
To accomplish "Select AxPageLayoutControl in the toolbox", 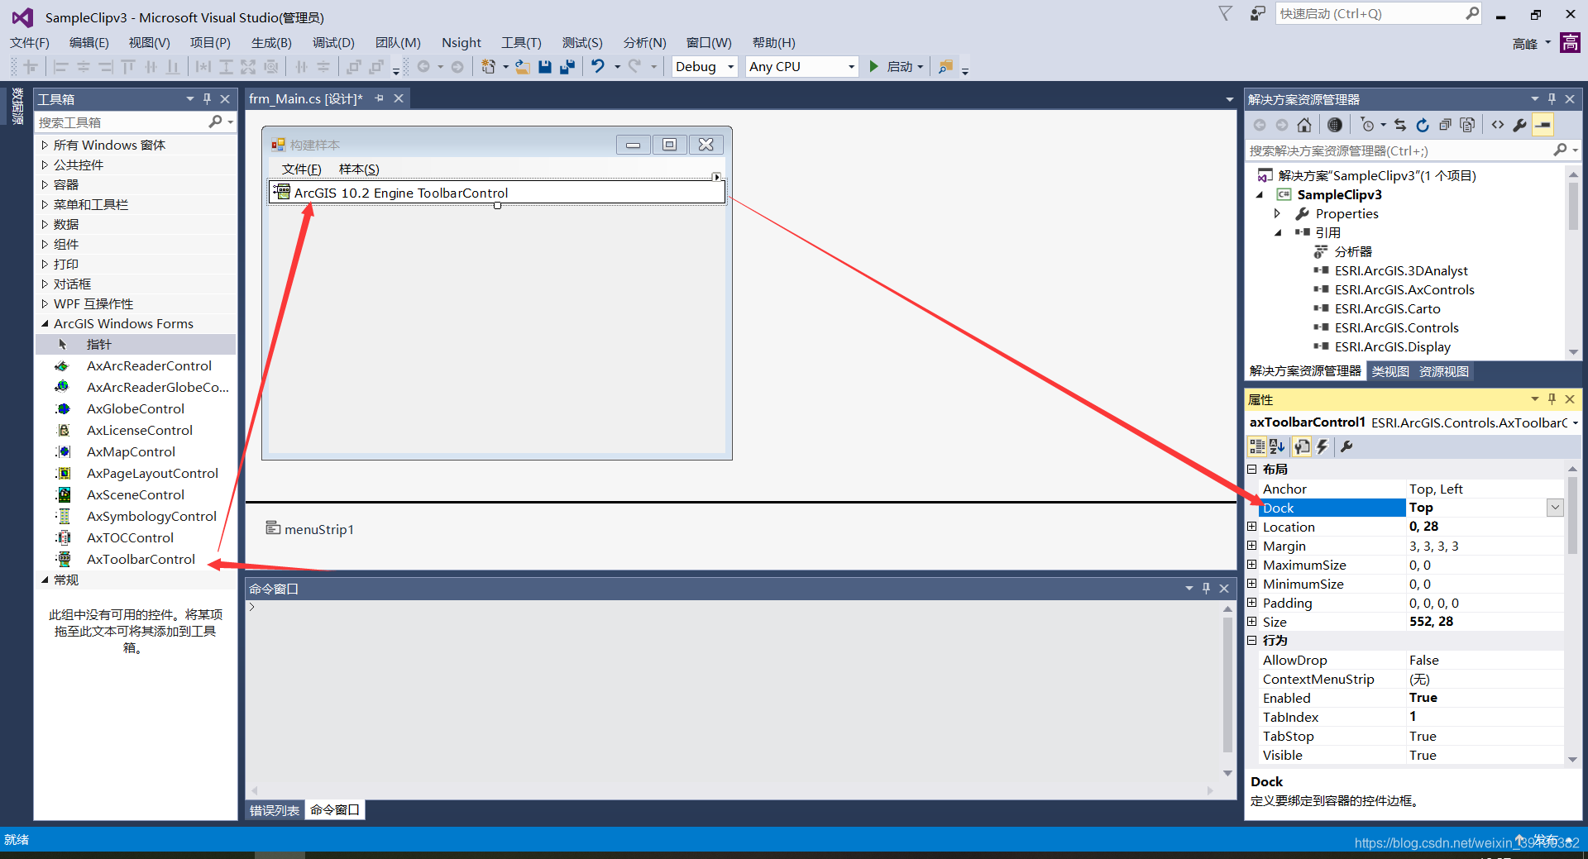I will pyautogui.click(x=152, y=473).
